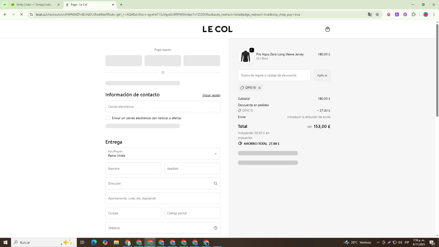Click the Teléfono input field
The image size is (439, 247).
(x=163, y=228)
